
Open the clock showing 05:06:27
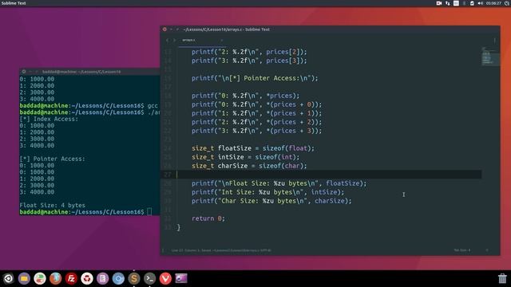pos(493,3)
